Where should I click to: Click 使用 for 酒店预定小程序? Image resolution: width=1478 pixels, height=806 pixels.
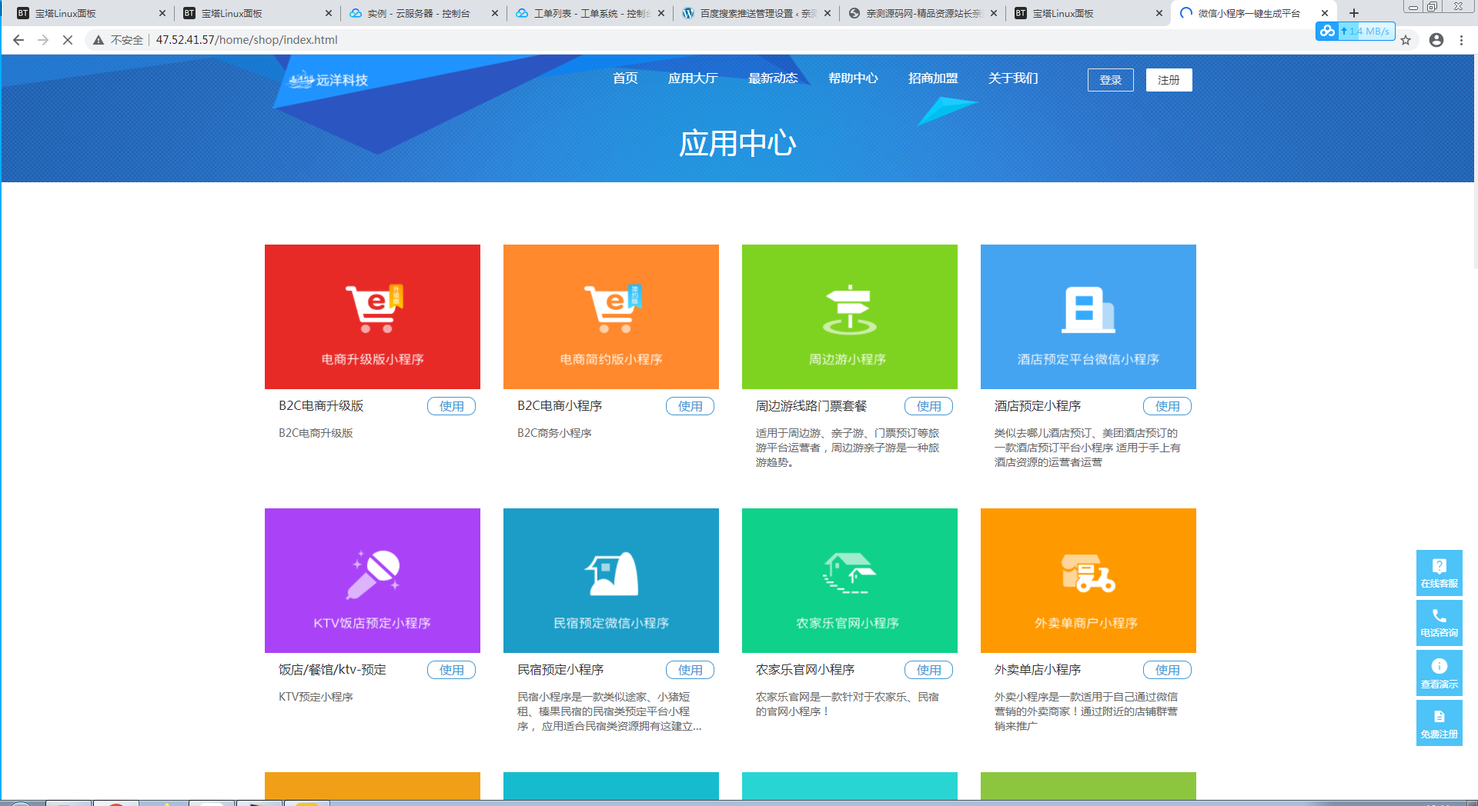(1168, 406)
